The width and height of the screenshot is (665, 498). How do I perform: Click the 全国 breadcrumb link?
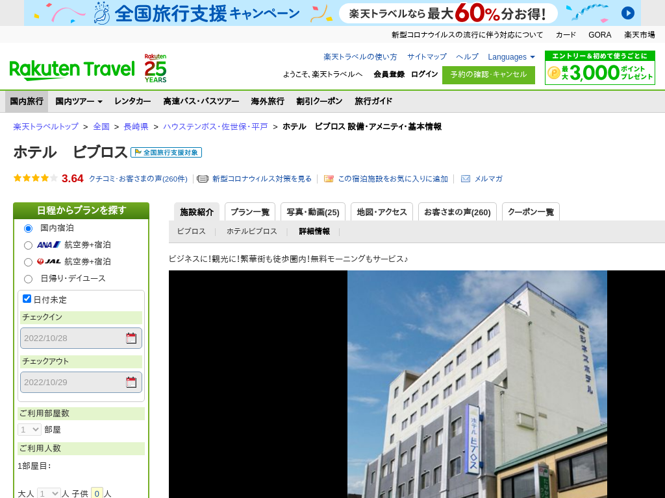tap(101, 126)
